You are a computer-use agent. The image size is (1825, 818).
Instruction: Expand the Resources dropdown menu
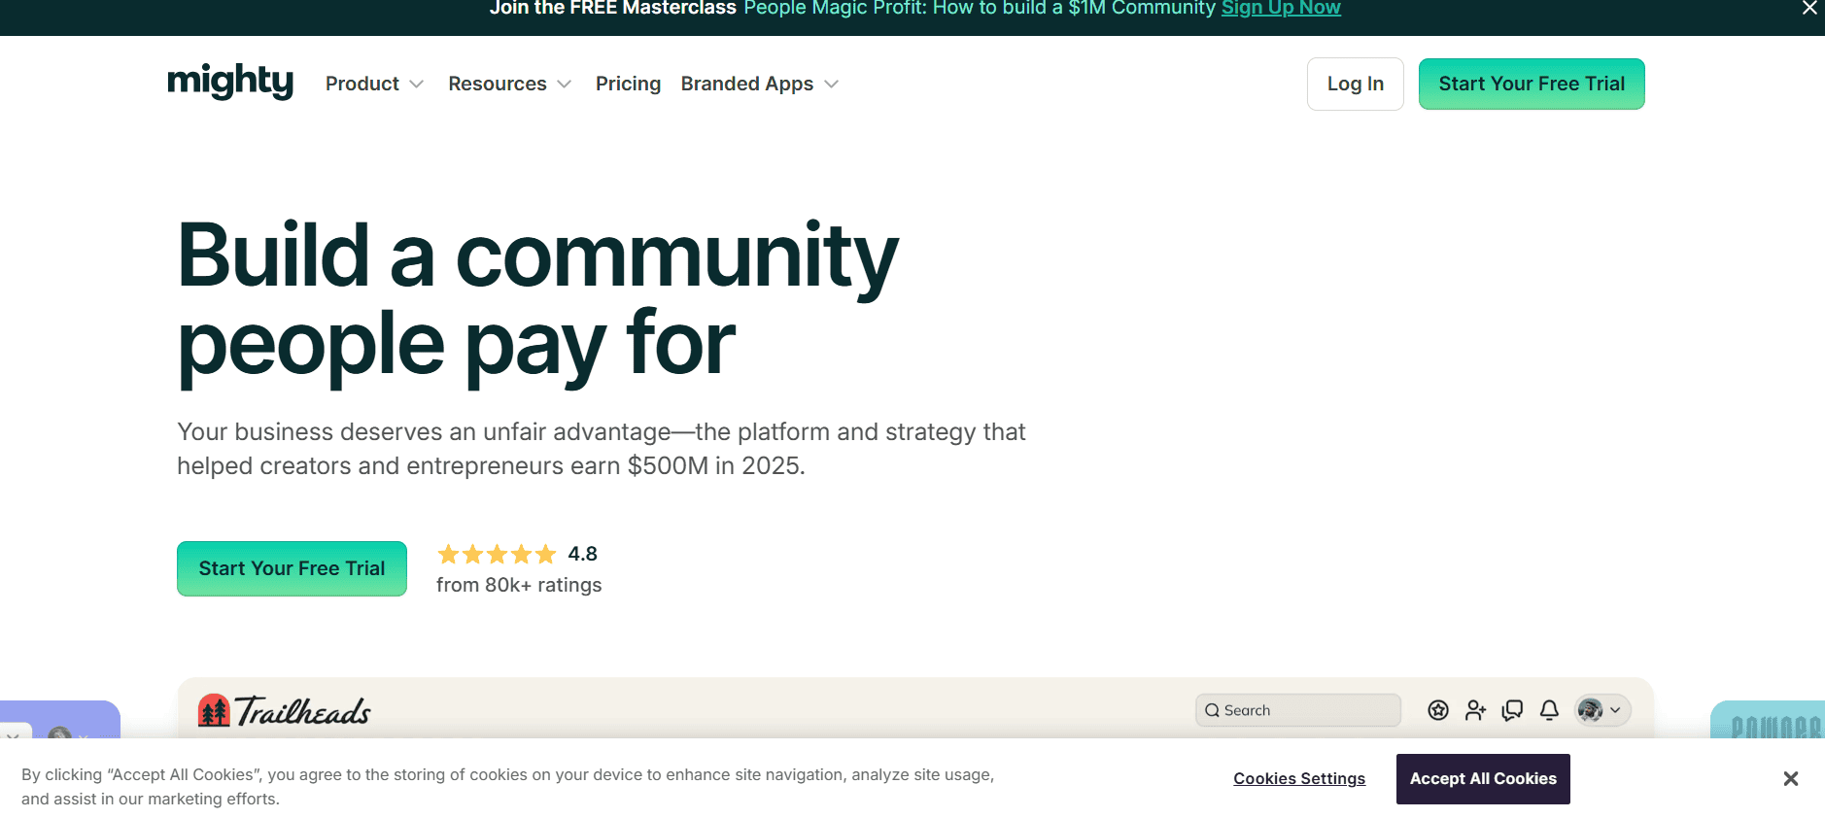(x=509, y=84)
